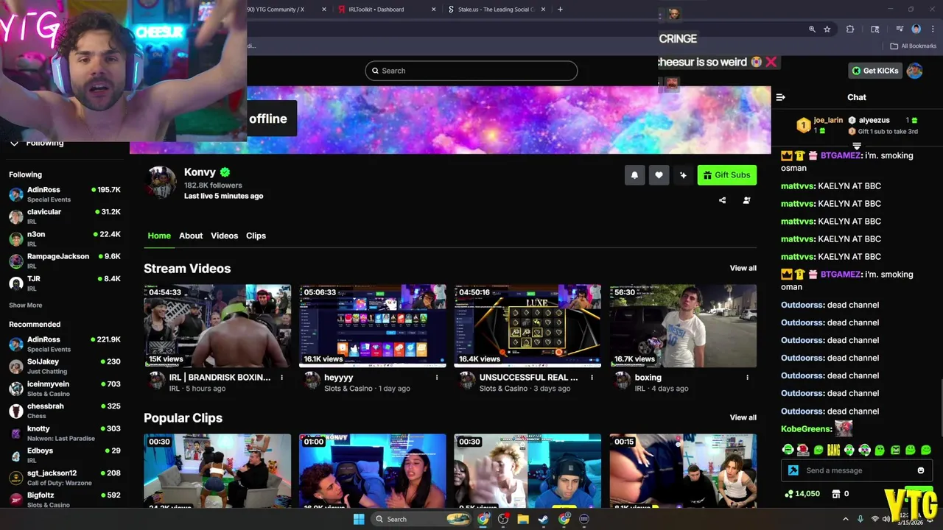This screenshot has width=943, height=530.
Task: Switch to Stake.us browser tab
Action: pos(495,10)
